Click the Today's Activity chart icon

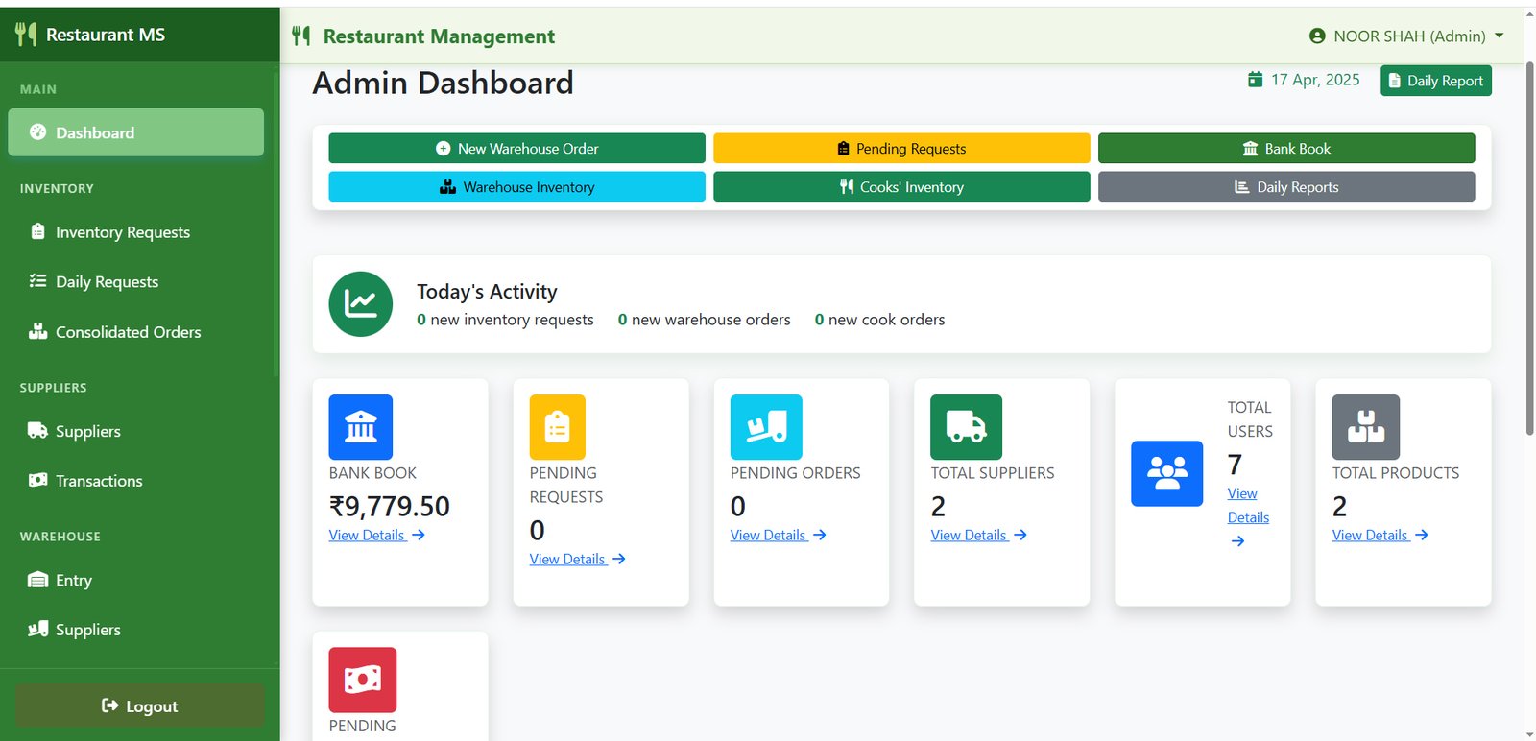point(361,304)
